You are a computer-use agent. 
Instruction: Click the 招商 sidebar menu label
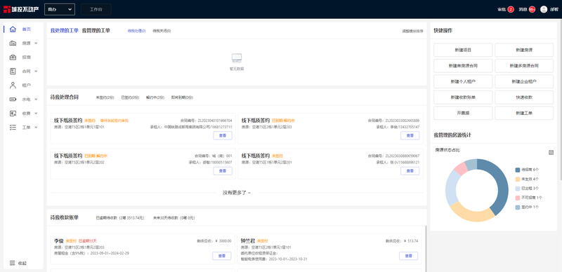(26, 57)
